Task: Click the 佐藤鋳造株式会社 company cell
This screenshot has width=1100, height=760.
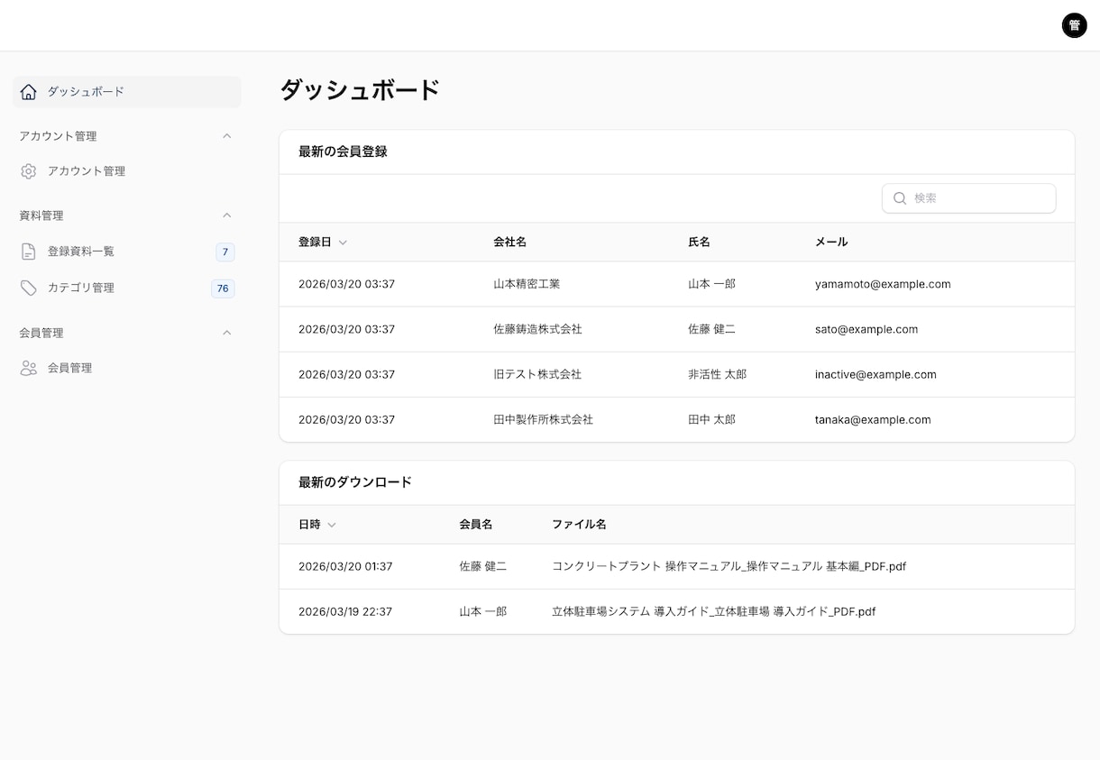Action: (x=537, y=329)
